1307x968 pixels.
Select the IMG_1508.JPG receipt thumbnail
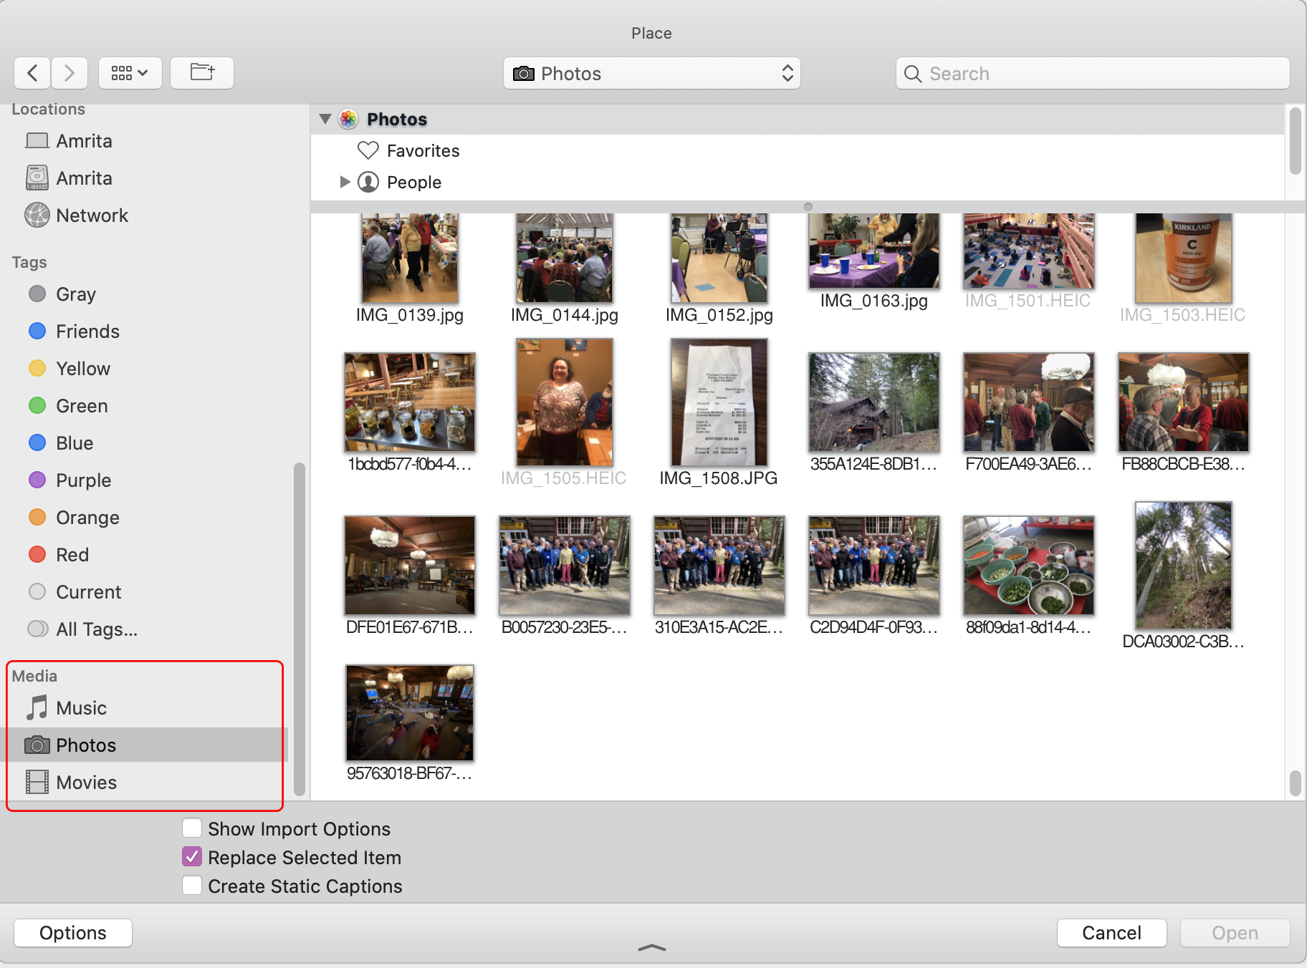[x=719, y=402]
